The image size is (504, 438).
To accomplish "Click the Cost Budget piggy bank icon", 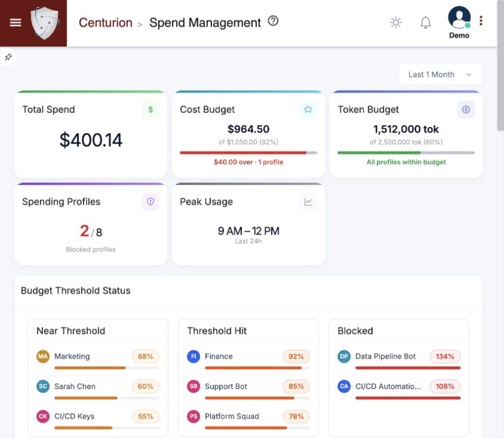I will tap(308, 109).
